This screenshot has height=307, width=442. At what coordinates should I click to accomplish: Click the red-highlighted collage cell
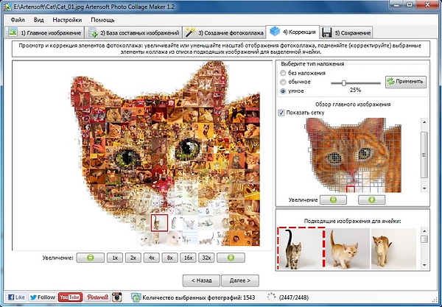pyautogui.click(x=159, y=223)
